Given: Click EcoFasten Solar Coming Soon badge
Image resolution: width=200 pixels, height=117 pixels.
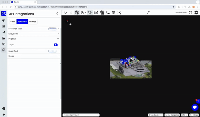Looking at the screenshot, I should [52, 29].
